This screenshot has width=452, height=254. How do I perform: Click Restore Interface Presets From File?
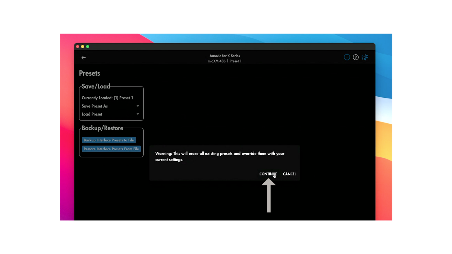click(x=111, y=149)
